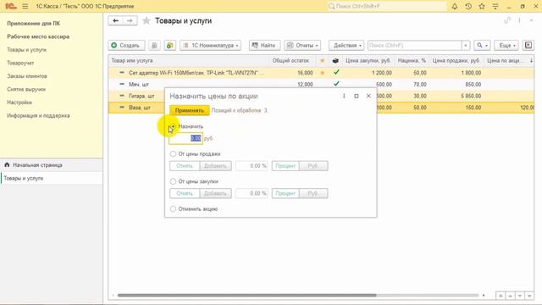542x305 pixels.
Task: Add Товары и услуги to favorites star
Action: tap(147, 20)
